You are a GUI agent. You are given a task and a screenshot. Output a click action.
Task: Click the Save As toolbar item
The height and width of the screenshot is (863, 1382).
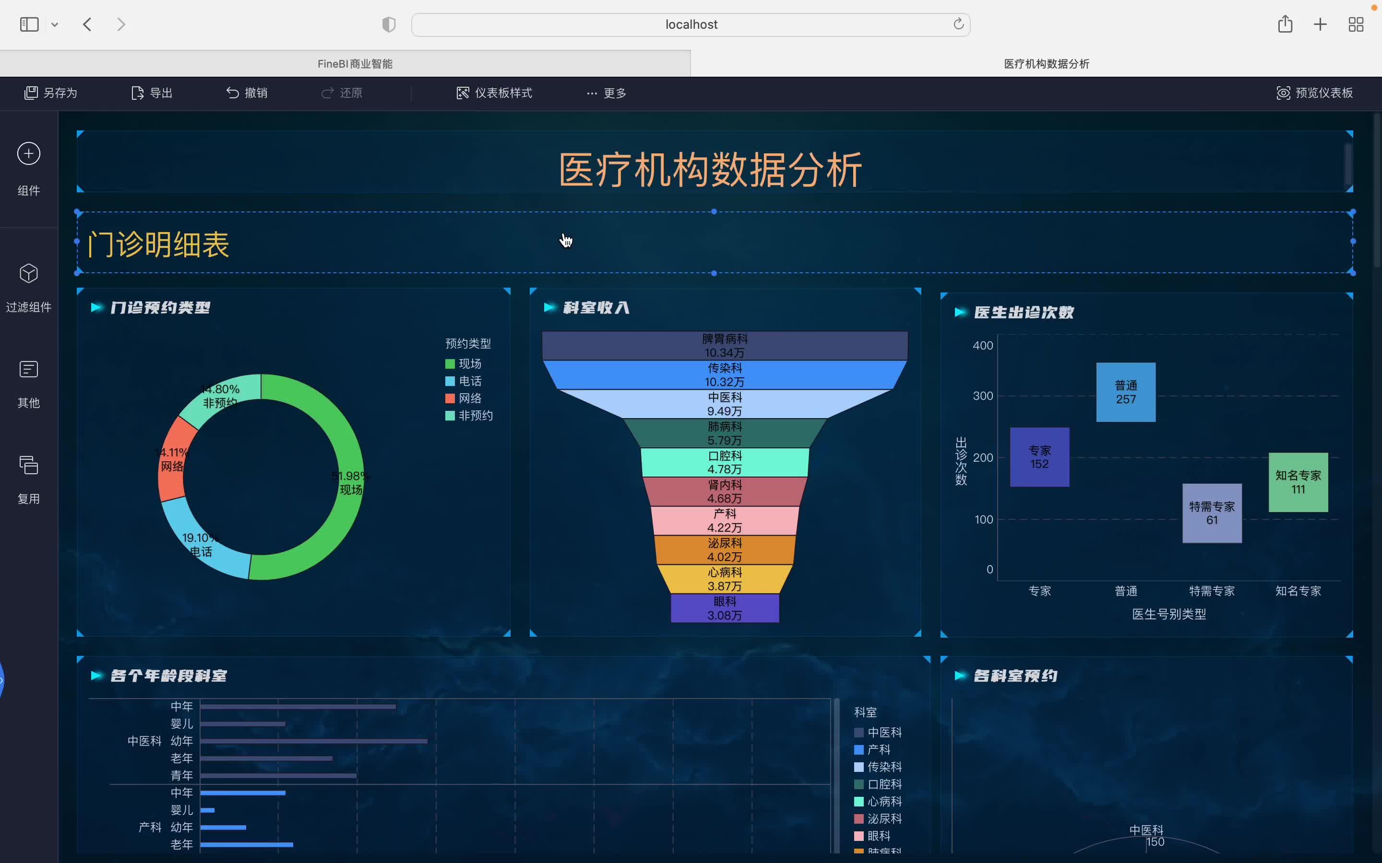[x=51, y=93]
